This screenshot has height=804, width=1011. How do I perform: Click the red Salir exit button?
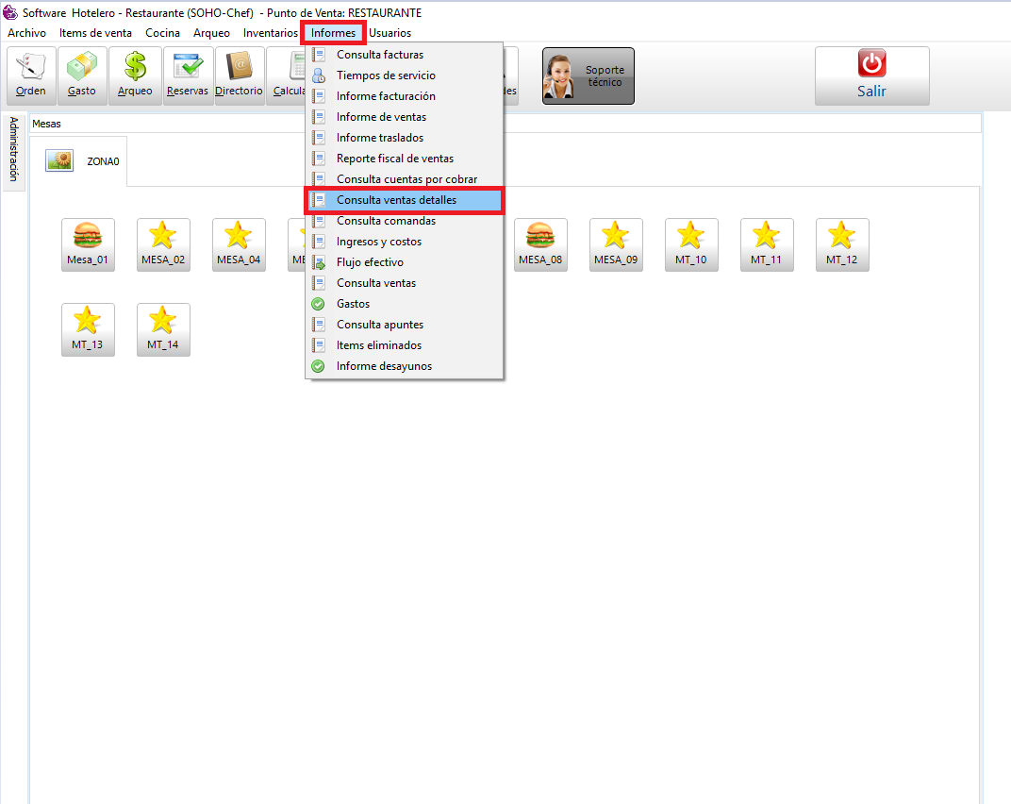[x=871, y=75]
